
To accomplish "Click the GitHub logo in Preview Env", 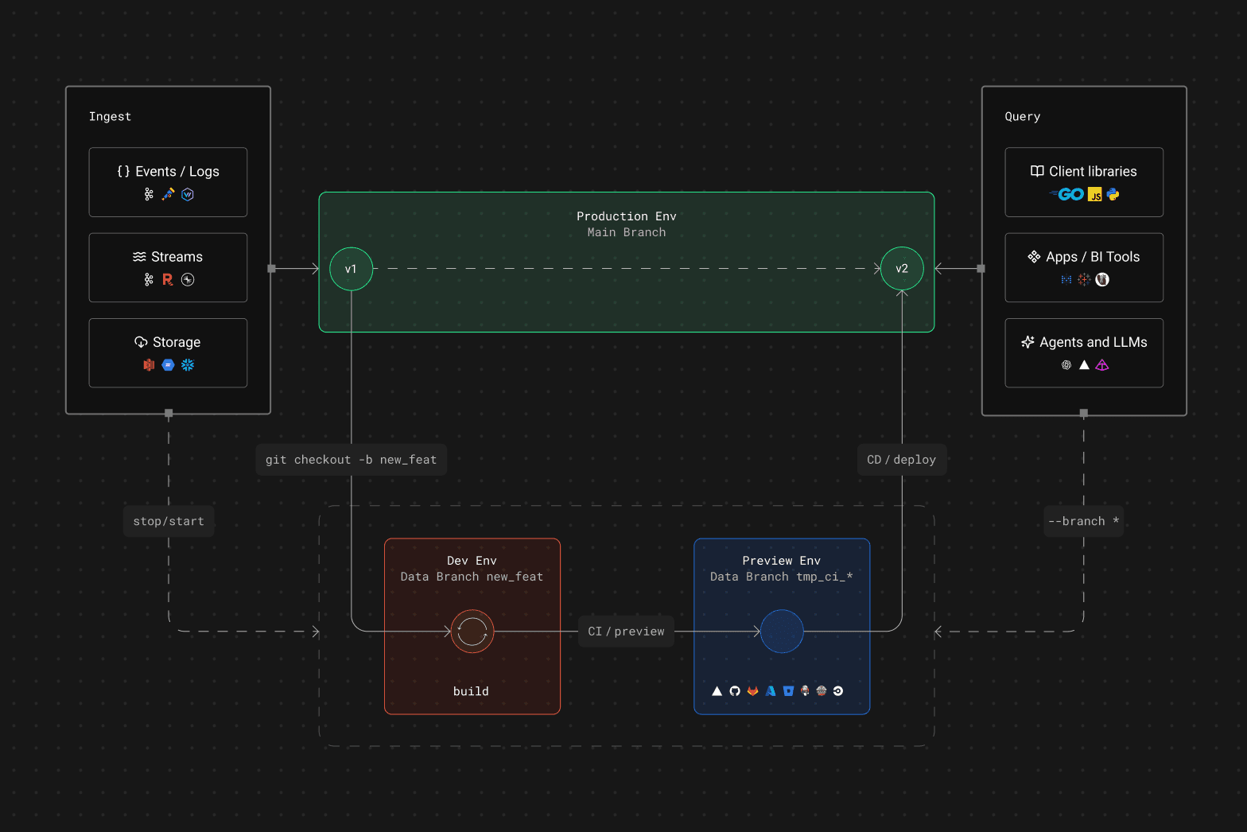I will click(735, 691).
